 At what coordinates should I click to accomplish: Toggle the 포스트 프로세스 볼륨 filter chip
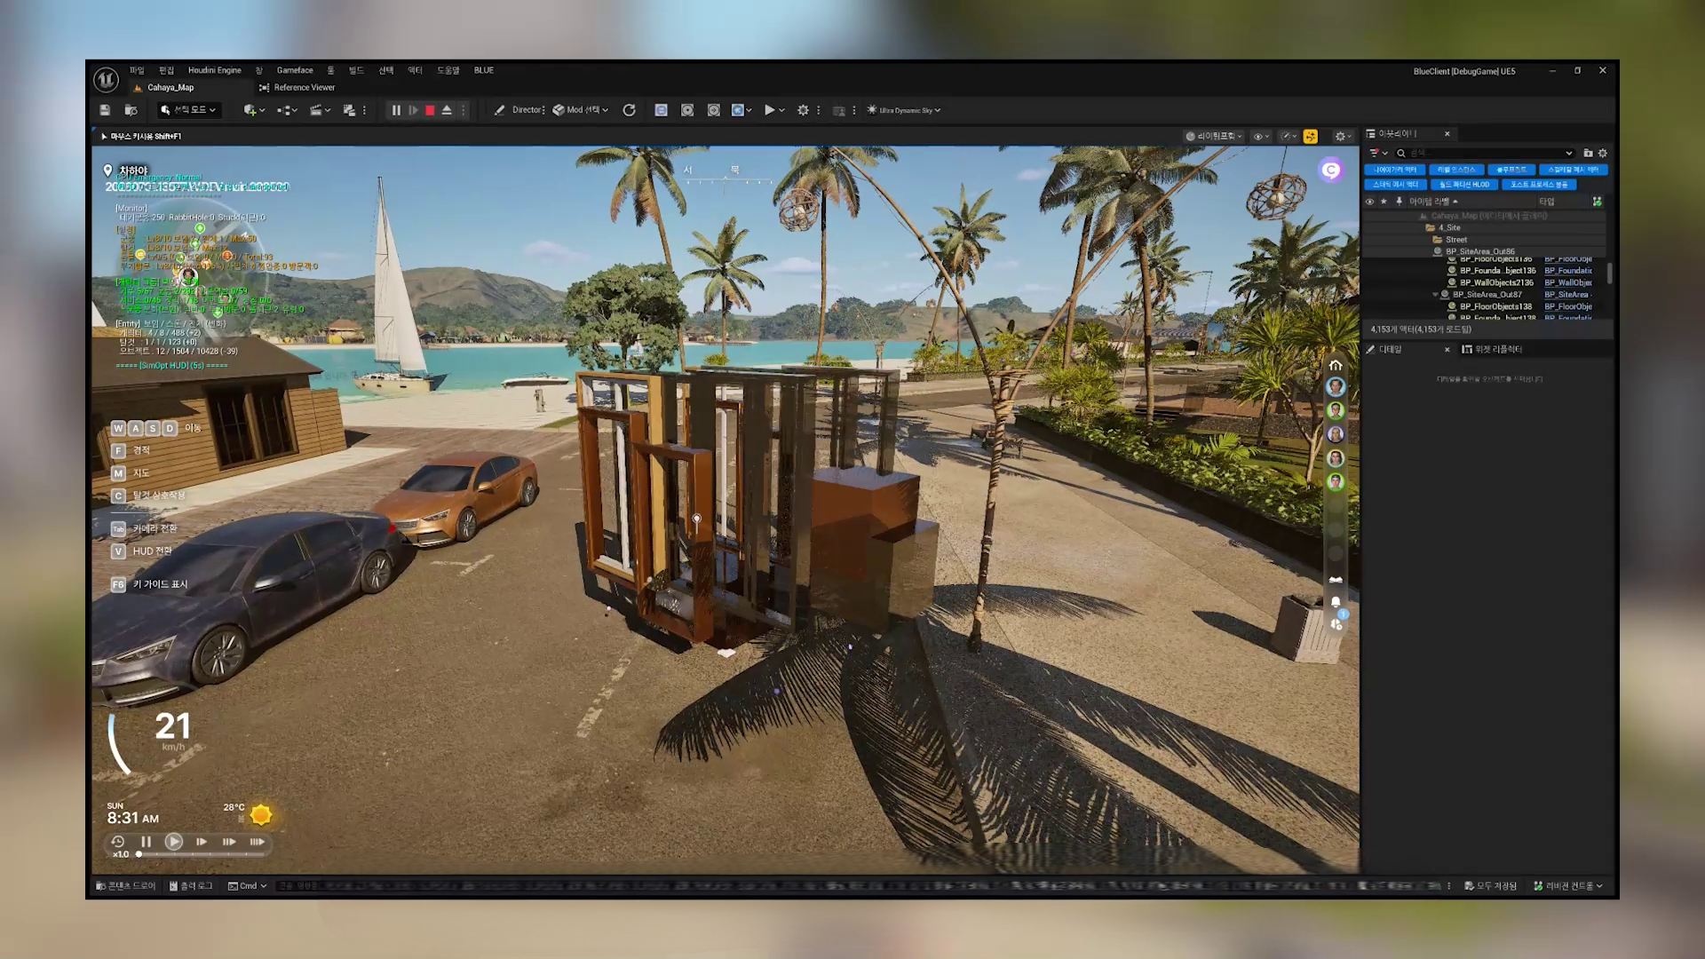(1539, 185)
